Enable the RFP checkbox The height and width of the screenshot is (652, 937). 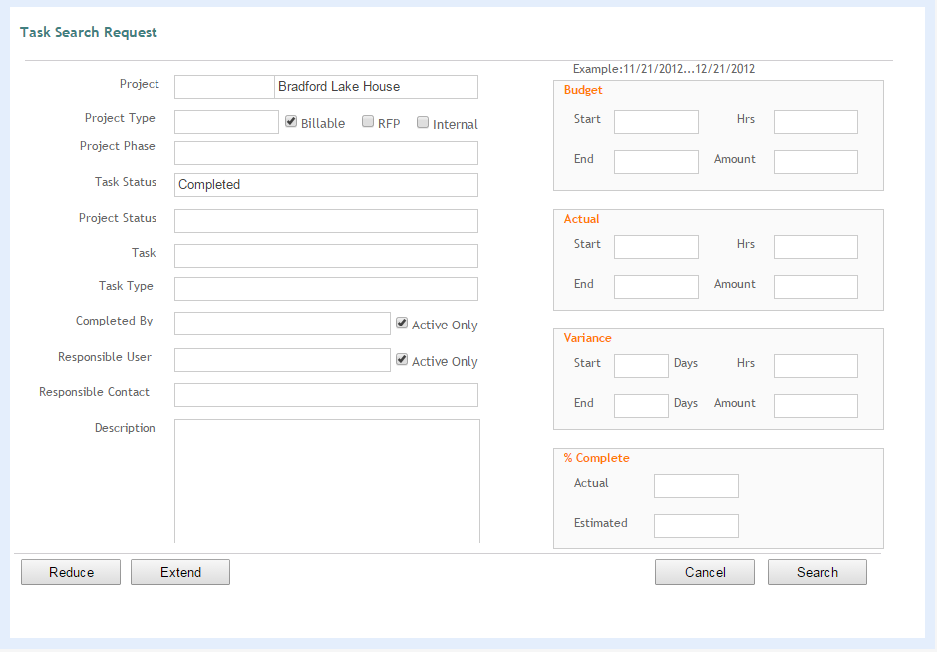click(x=368, y=122)
